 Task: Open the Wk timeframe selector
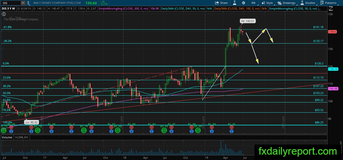click(x=253, y=3)
